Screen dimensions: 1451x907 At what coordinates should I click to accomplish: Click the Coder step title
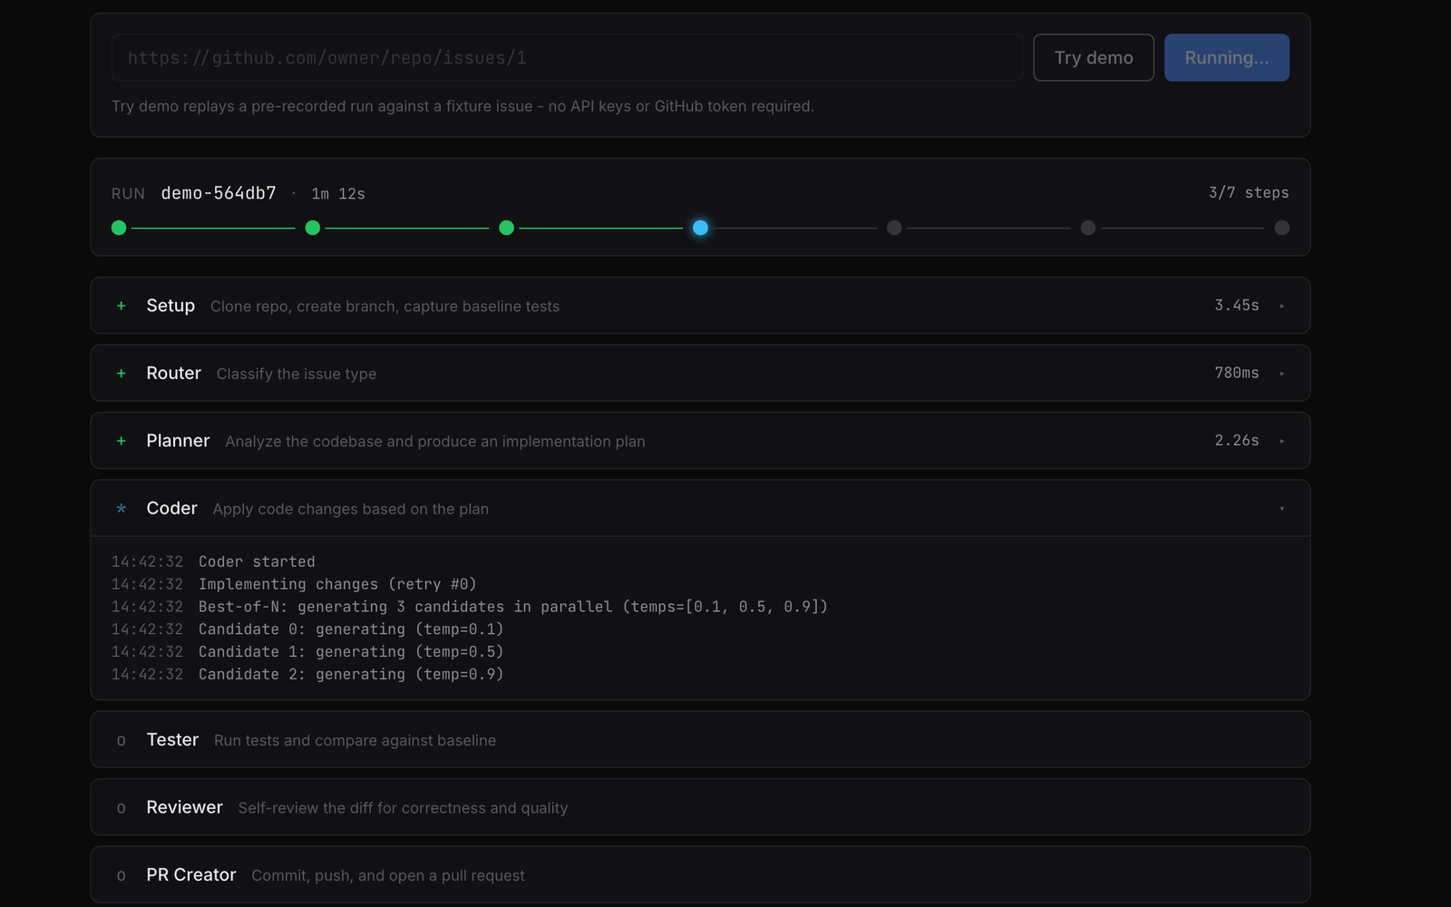[x=172, y=508]
